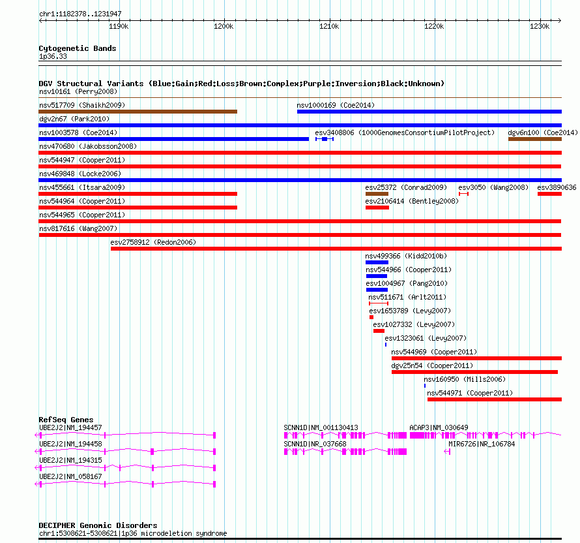Screen dimensions: 580x543
Task: Click the nsv160950 (Mills2006) tiny blue mark
Action: click(x=425, y=386)
